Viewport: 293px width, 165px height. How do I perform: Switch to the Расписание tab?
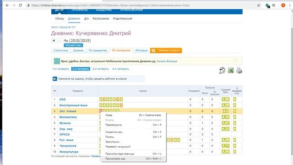coord(101,18)
